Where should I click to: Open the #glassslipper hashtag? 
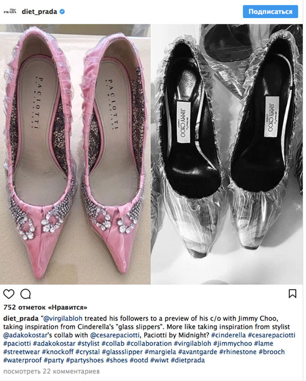click(x=123, y=352)
